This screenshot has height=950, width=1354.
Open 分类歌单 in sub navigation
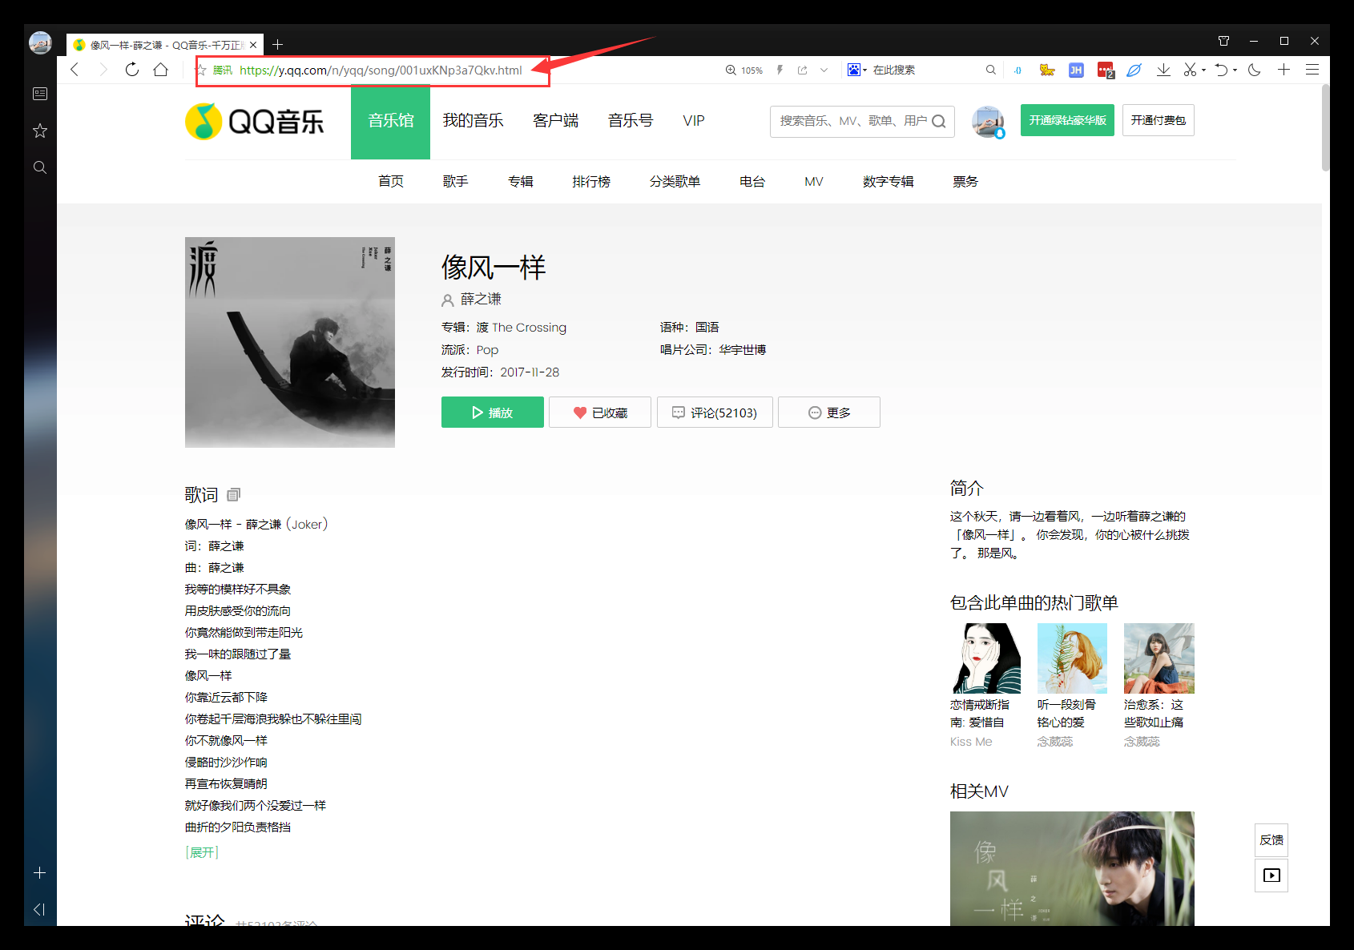[675, 182]
